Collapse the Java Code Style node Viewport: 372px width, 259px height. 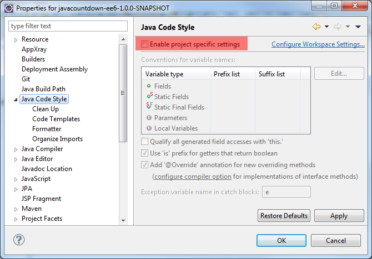pos(16,100)
